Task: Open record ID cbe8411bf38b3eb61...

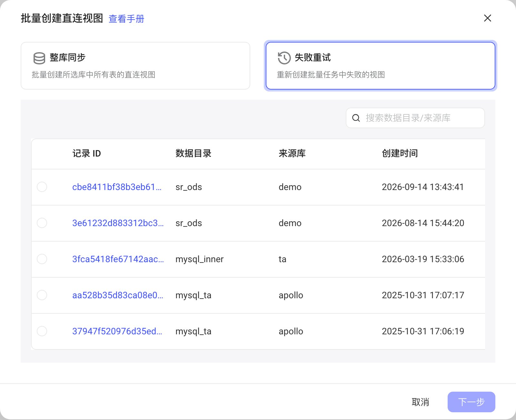Action: point(117,187)
